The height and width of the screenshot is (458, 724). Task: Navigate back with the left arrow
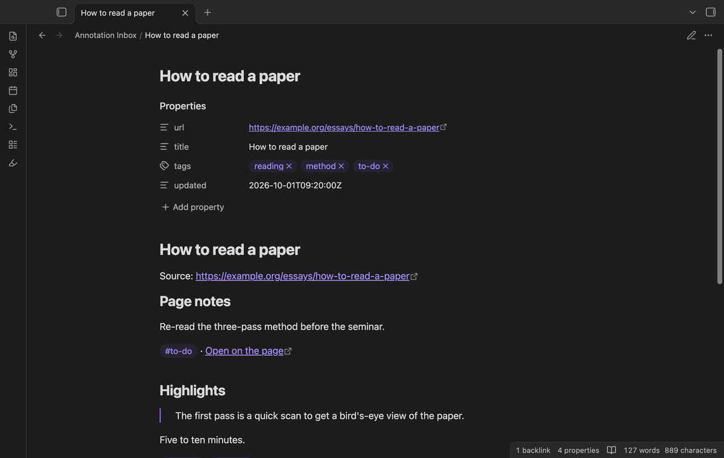click(42, 35)
